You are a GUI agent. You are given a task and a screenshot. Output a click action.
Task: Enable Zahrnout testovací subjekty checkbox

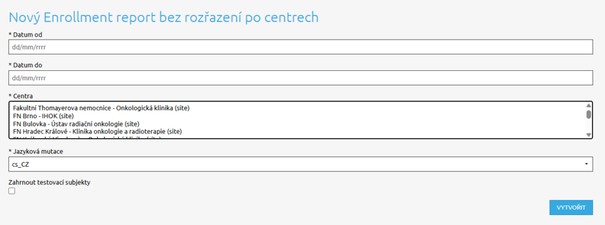point(12,191)
